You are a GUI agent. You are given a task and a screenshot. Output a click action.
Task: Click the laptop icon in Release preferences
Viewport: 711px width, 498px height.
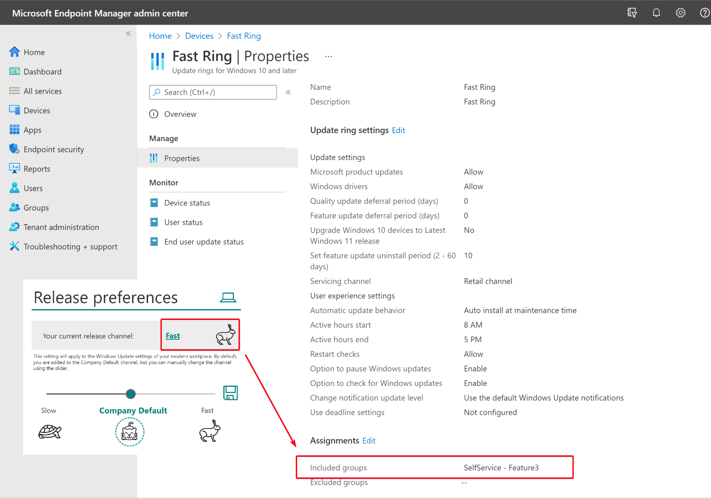(228, 297)
